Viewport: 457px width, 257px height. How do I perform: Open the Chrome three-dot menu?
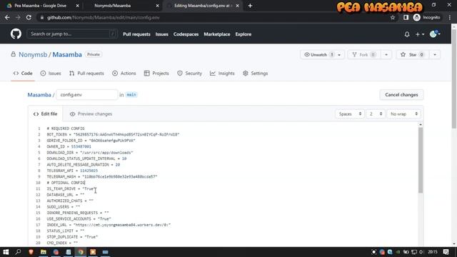pyautogui.click(x=450, y=17)
